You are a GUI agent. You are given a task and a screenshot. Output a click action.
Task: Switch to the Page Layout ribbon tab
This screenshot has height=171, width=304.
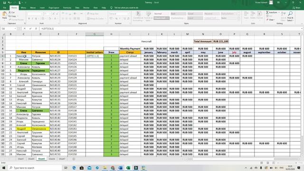point(54,8)
